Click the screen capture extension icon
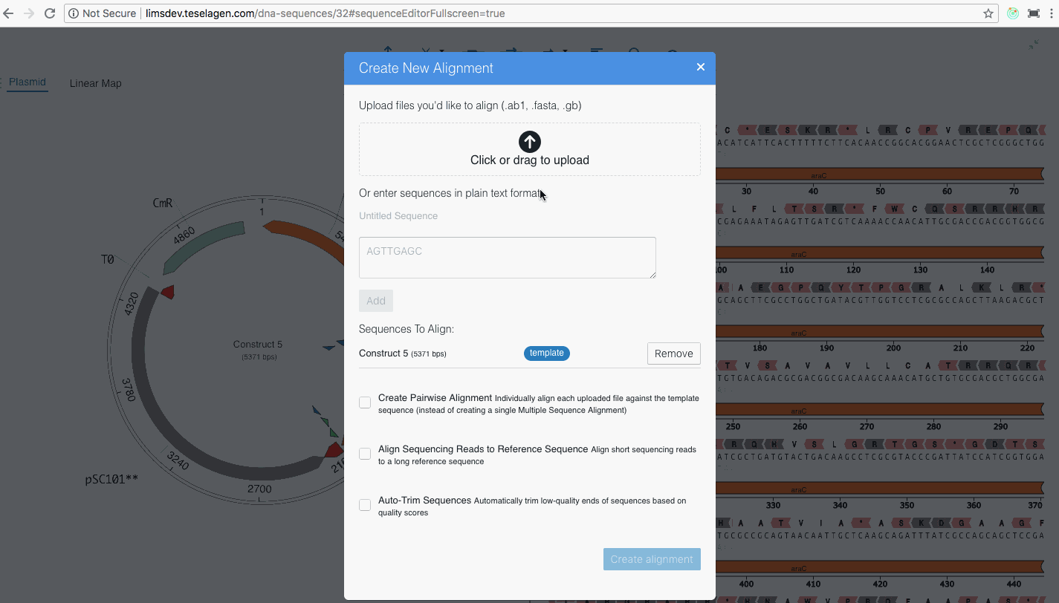Image resolution: width=1059 pixels, height=603 pixels. [x=1034, y=13]
